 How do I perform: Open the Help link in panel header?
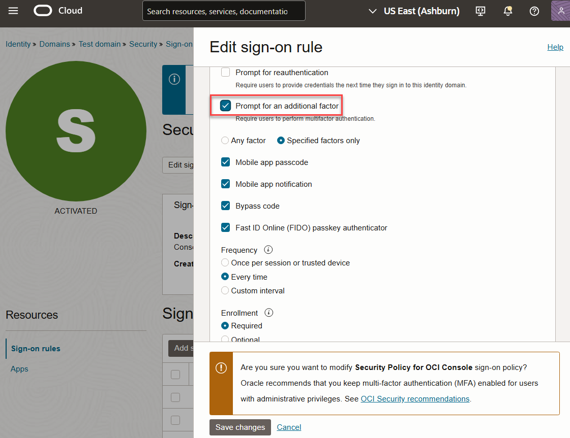click(x=555, y=47)
